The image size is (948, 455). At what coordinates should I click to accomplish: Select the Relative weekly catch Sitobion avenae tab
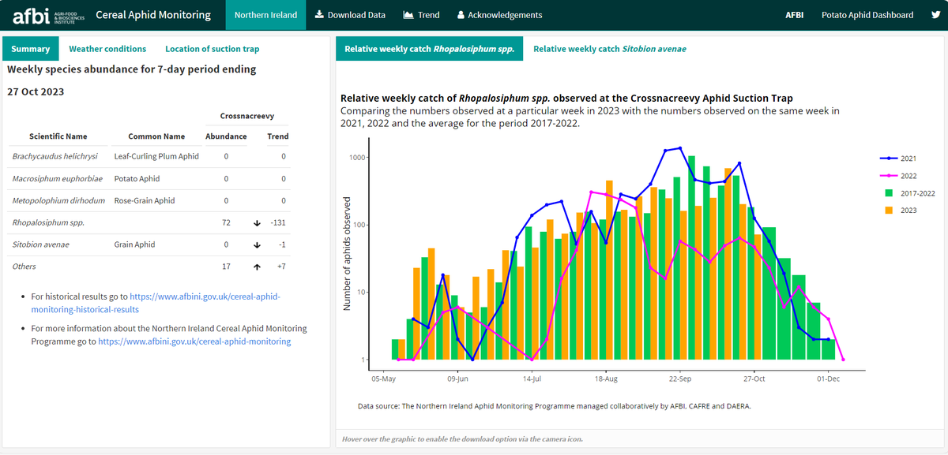(609, 47)
